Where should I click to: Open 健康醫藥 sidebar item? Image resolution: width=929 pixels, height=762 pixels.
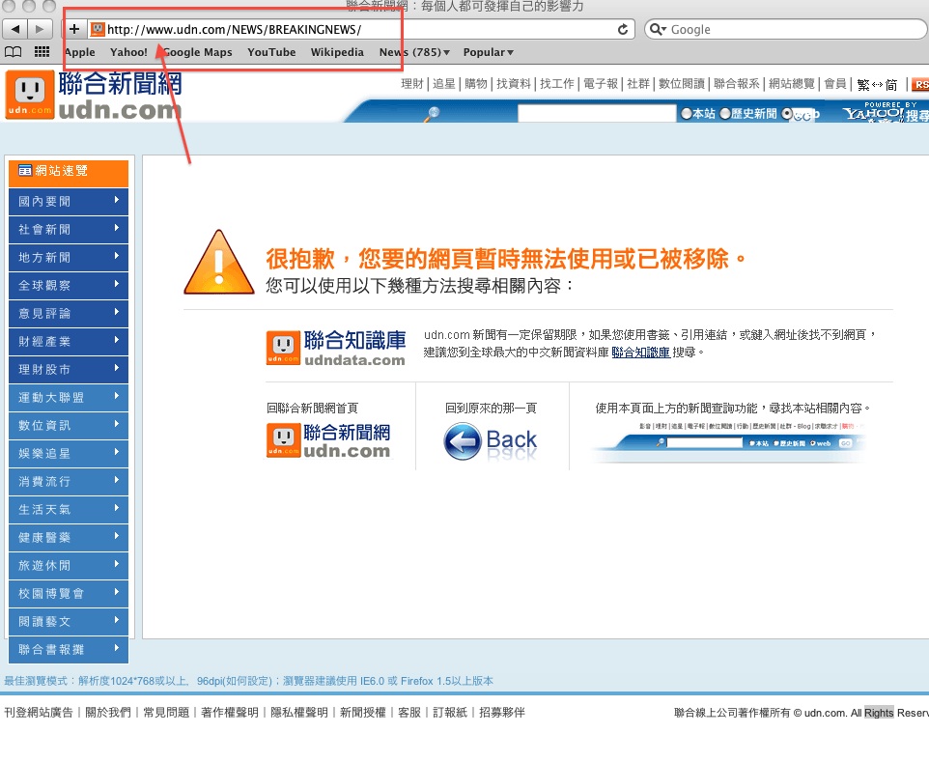point(69,538)
